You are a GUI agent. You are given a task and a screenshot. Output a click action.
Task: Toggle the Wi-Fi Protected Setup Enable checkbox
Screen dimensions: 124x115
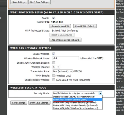54,18
